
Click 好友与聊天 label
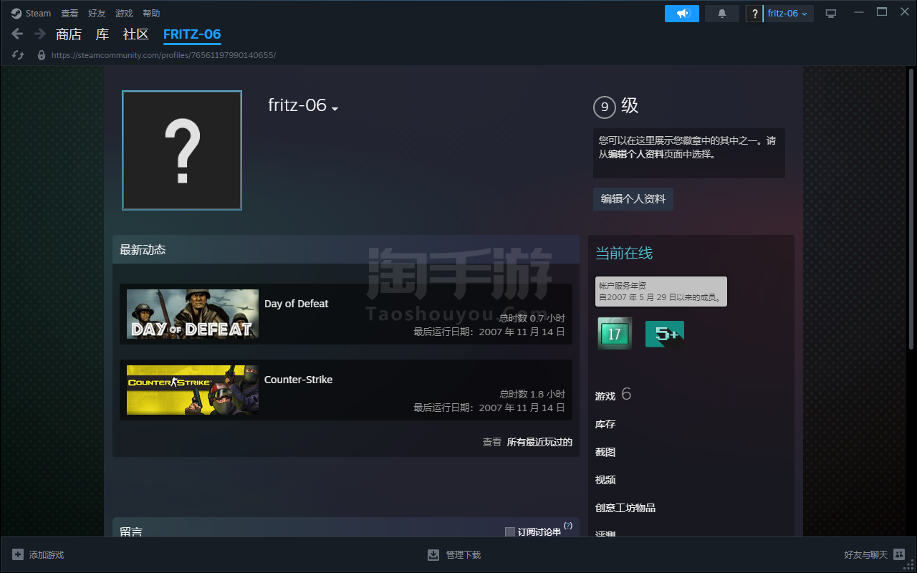(866, 555)
